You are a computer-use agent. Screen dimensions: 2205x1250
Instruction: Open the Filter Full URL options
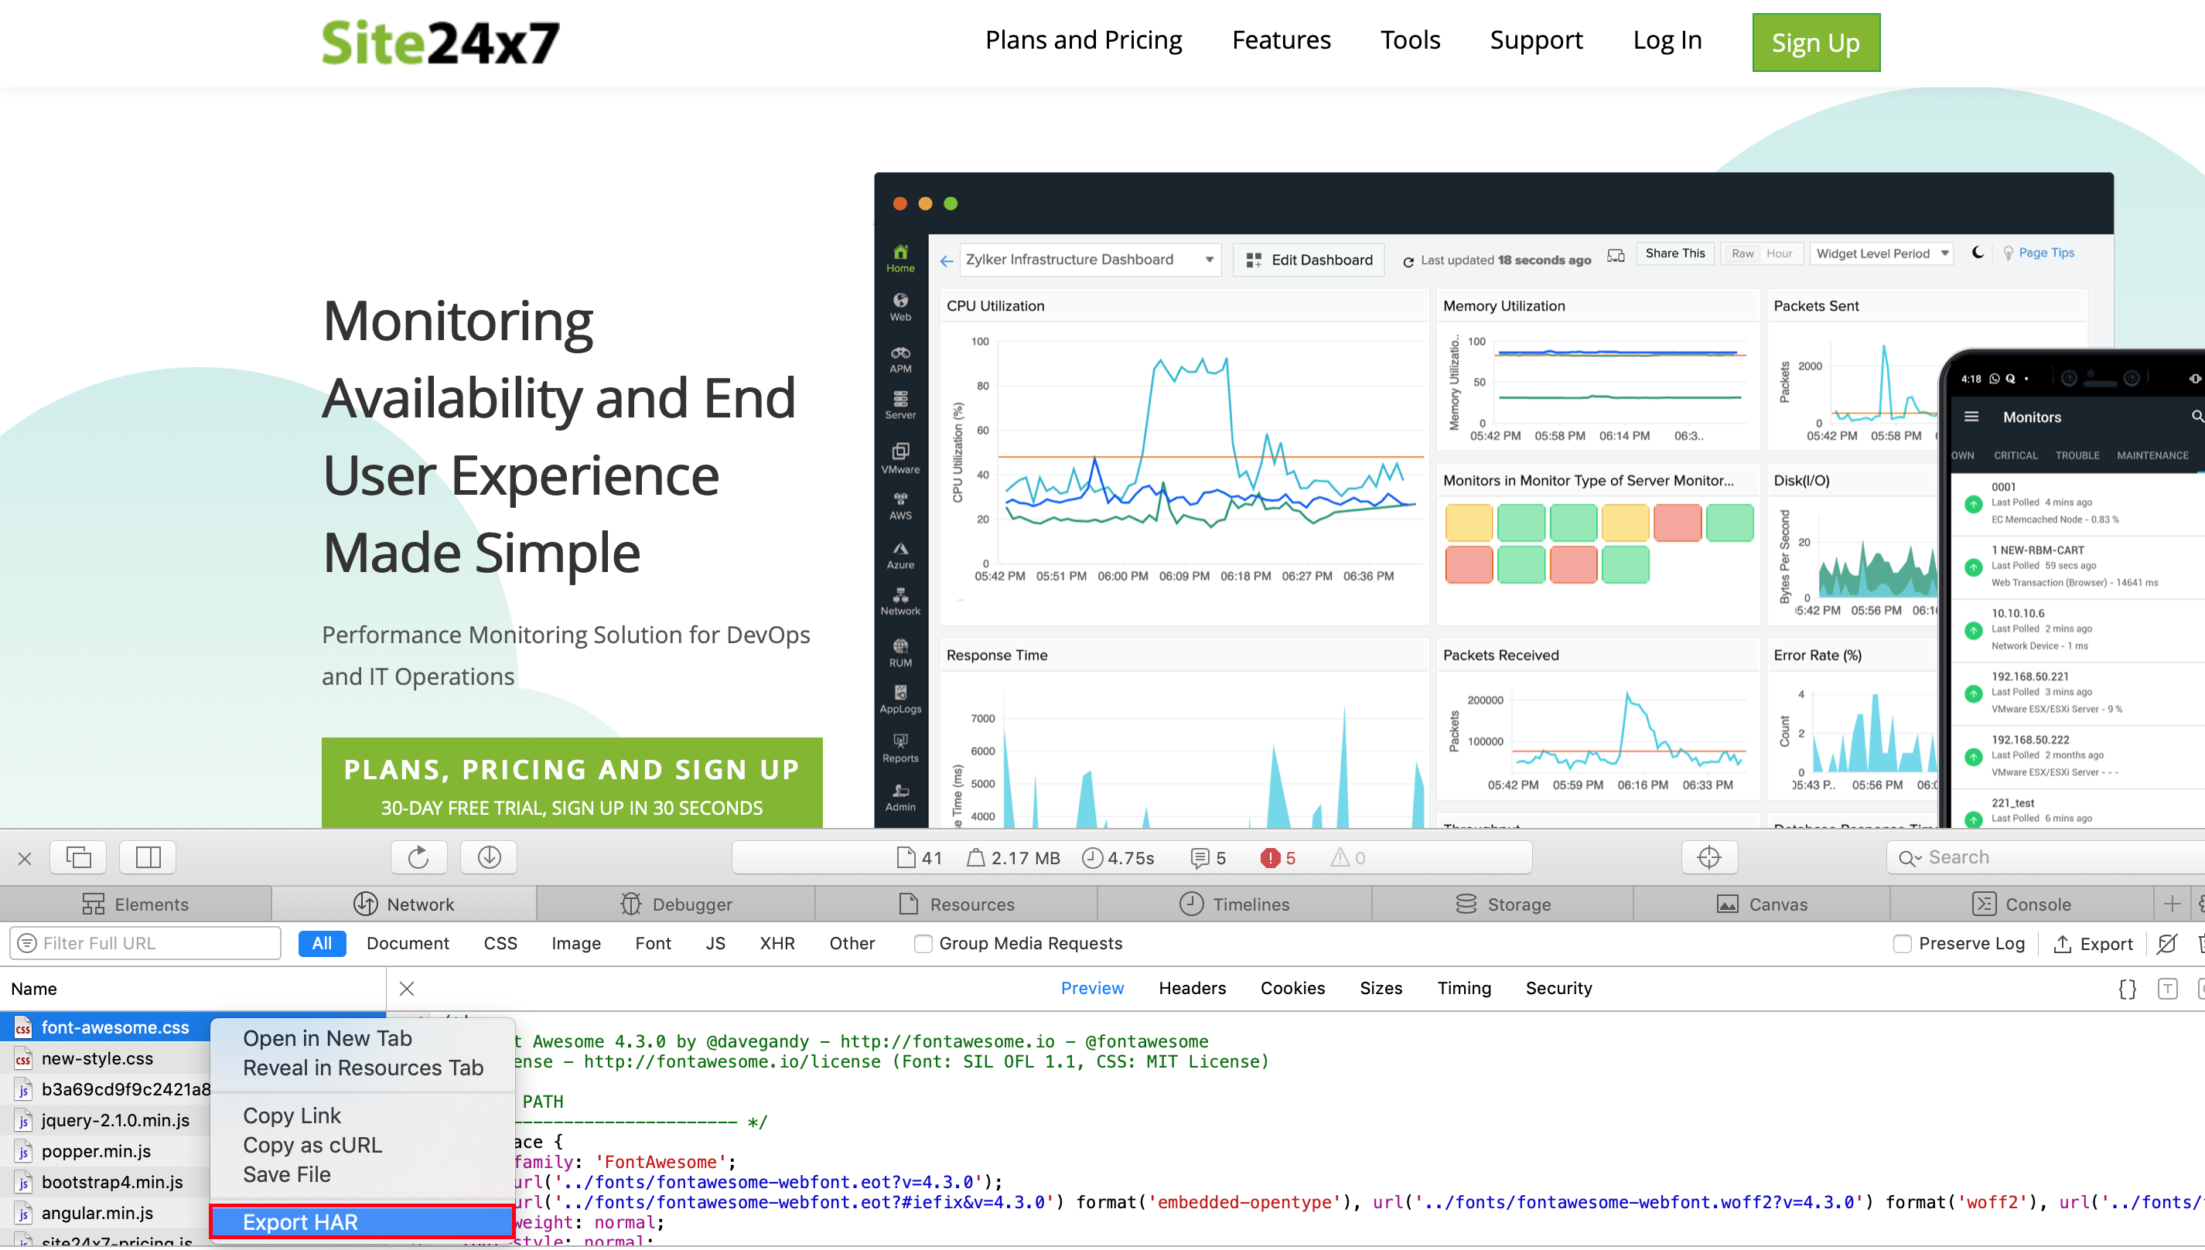(x=28, y=944)
